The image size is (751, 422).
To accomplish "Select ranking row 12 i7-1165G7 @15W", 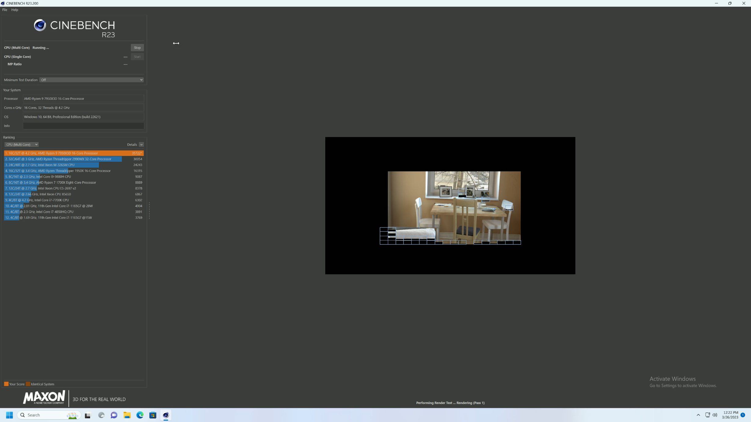I will (x=74, y=218).
